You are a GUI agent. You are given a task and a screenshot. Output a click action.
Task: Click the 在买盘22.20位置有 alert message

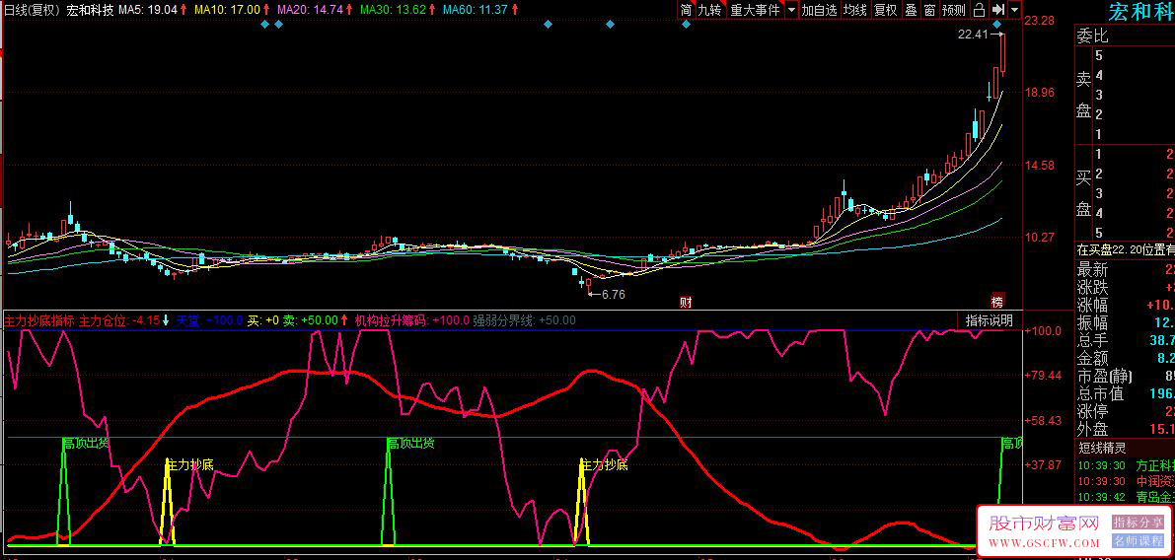pyautogui.click(x=1125, y=249)
